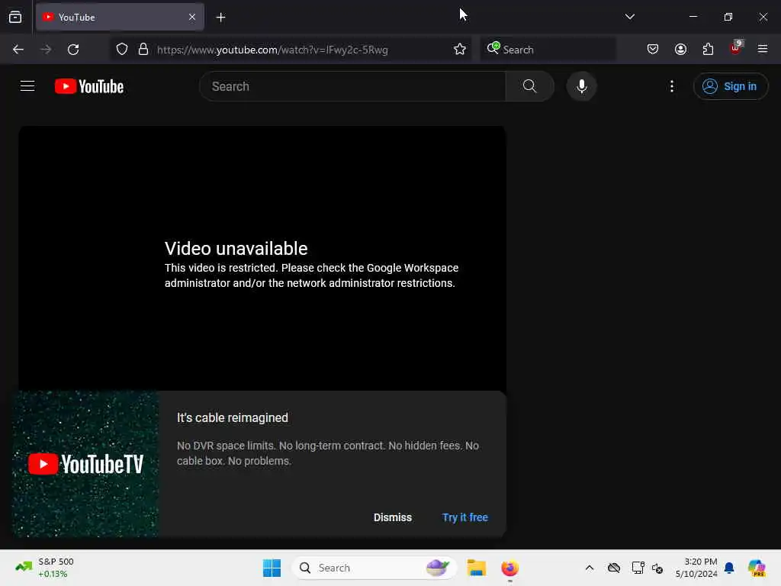Minimize the Firefox window

click(x=693, y=17)
